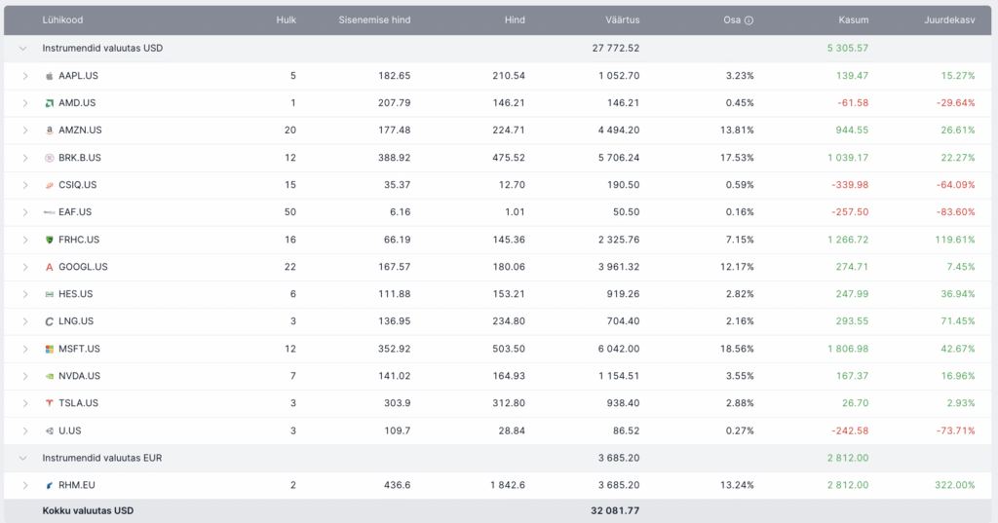The width and height of the screenshot is (998, 523).
Task: Sort by the Hulk column header
Action: click(x=286, y=20)
